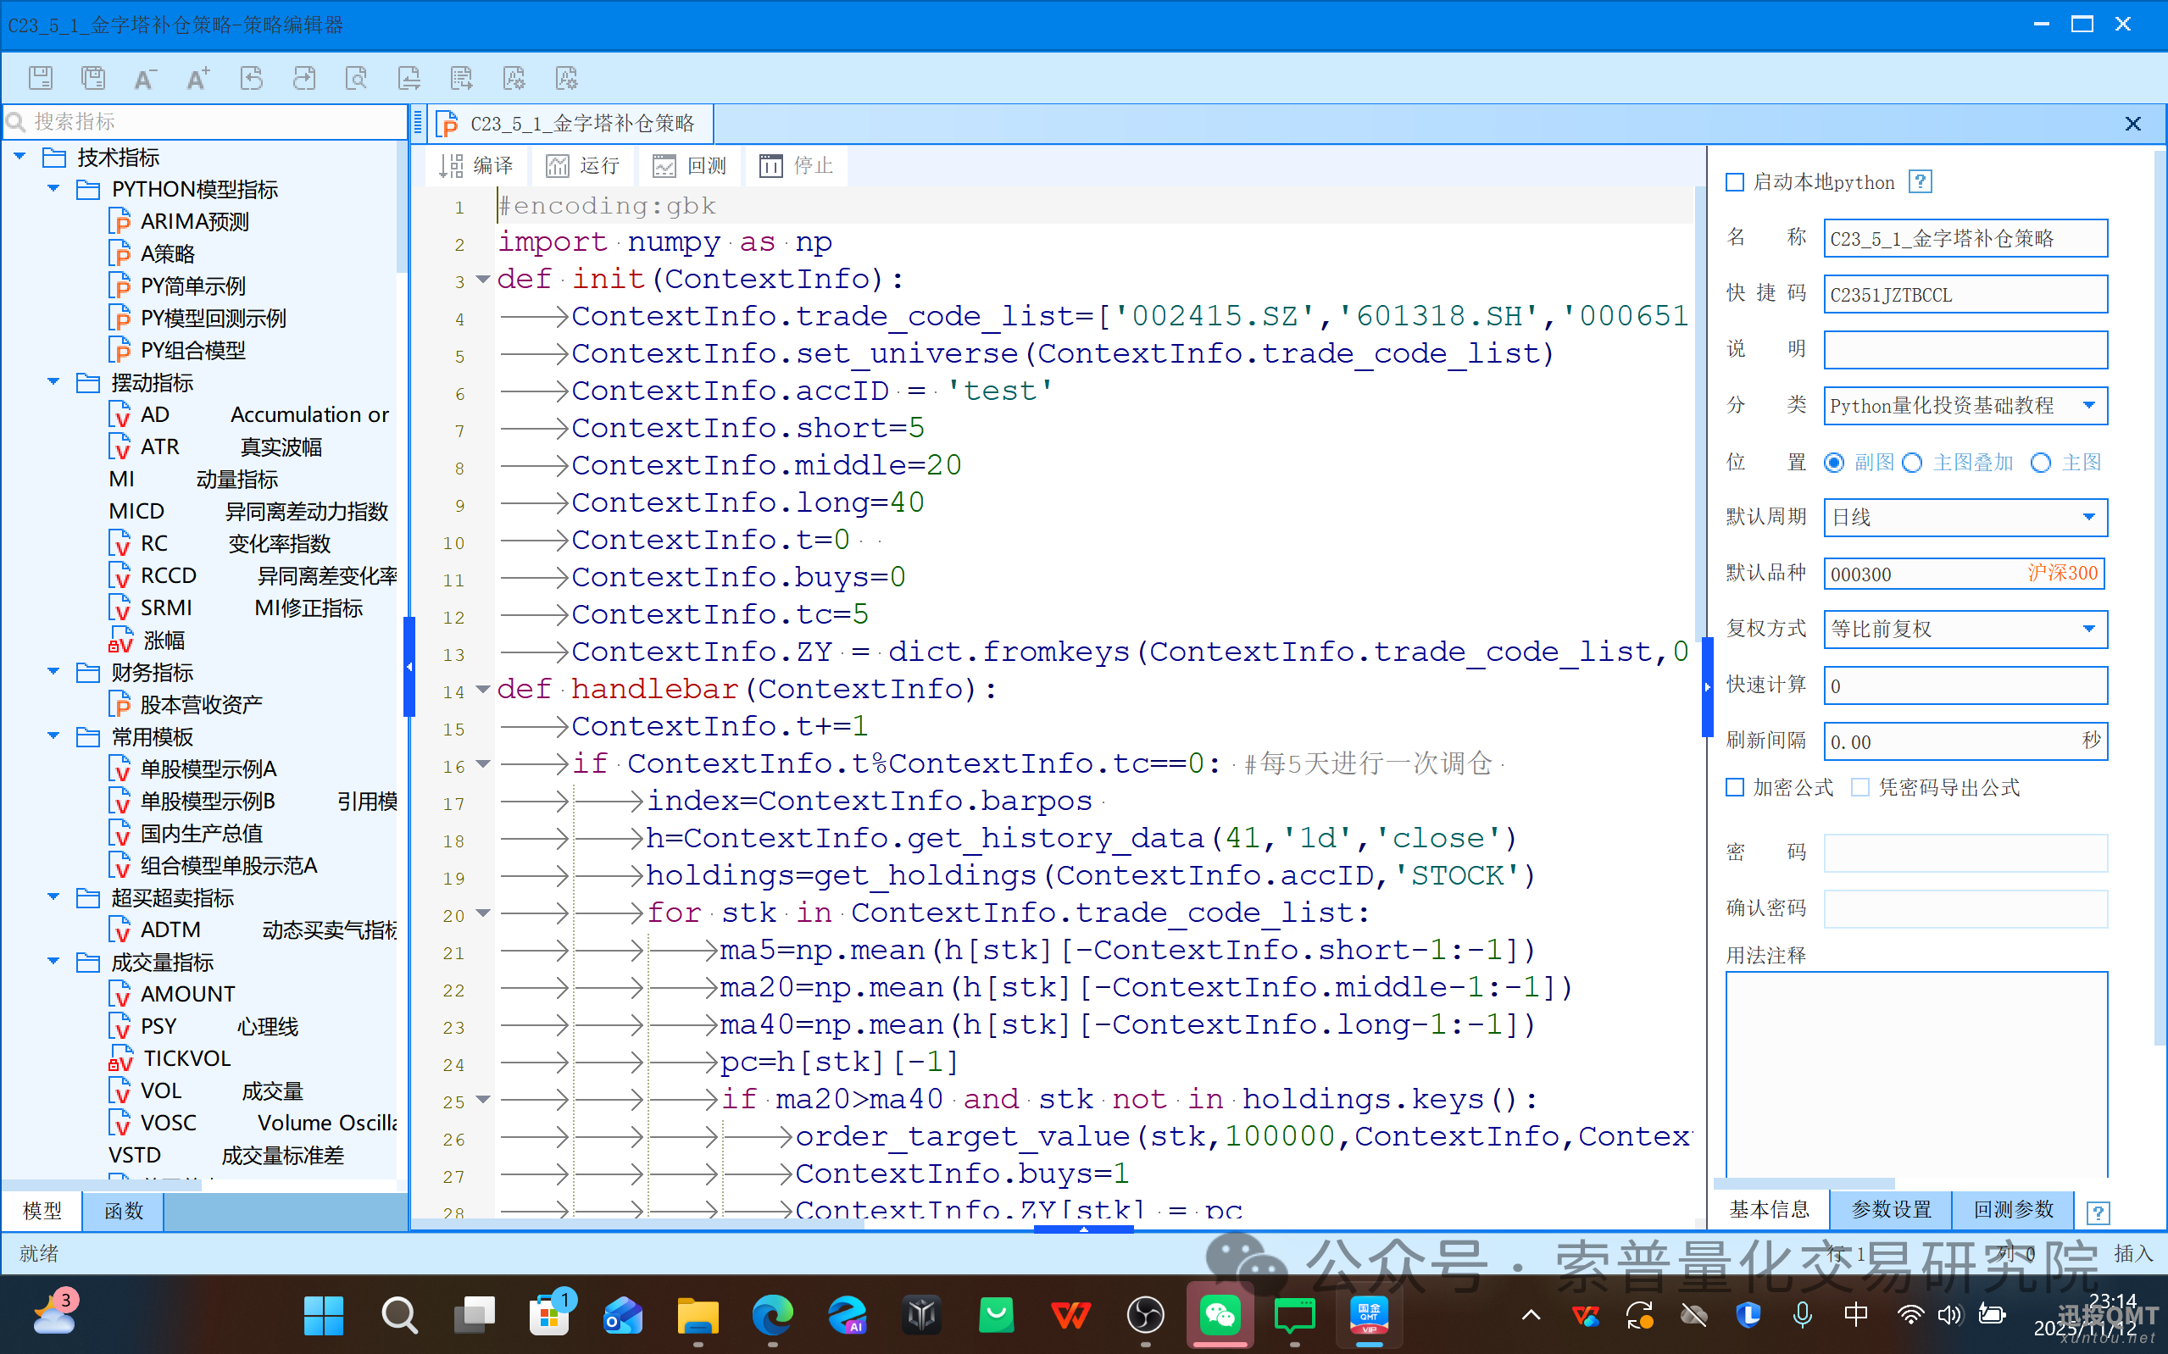Switch to the 函数 tab
The image size is (2168, 1354).
123,1211
